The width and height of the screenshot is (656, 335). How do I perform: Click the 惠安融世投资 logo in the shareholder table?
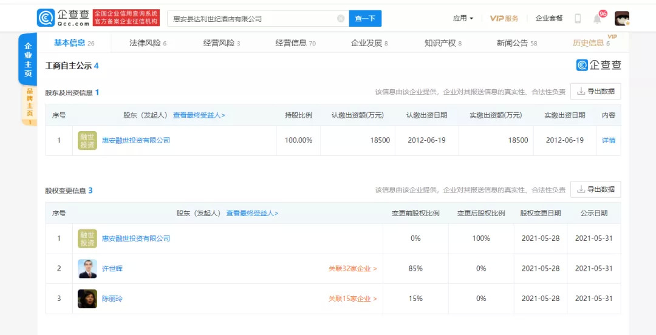[x=87, y=140]
